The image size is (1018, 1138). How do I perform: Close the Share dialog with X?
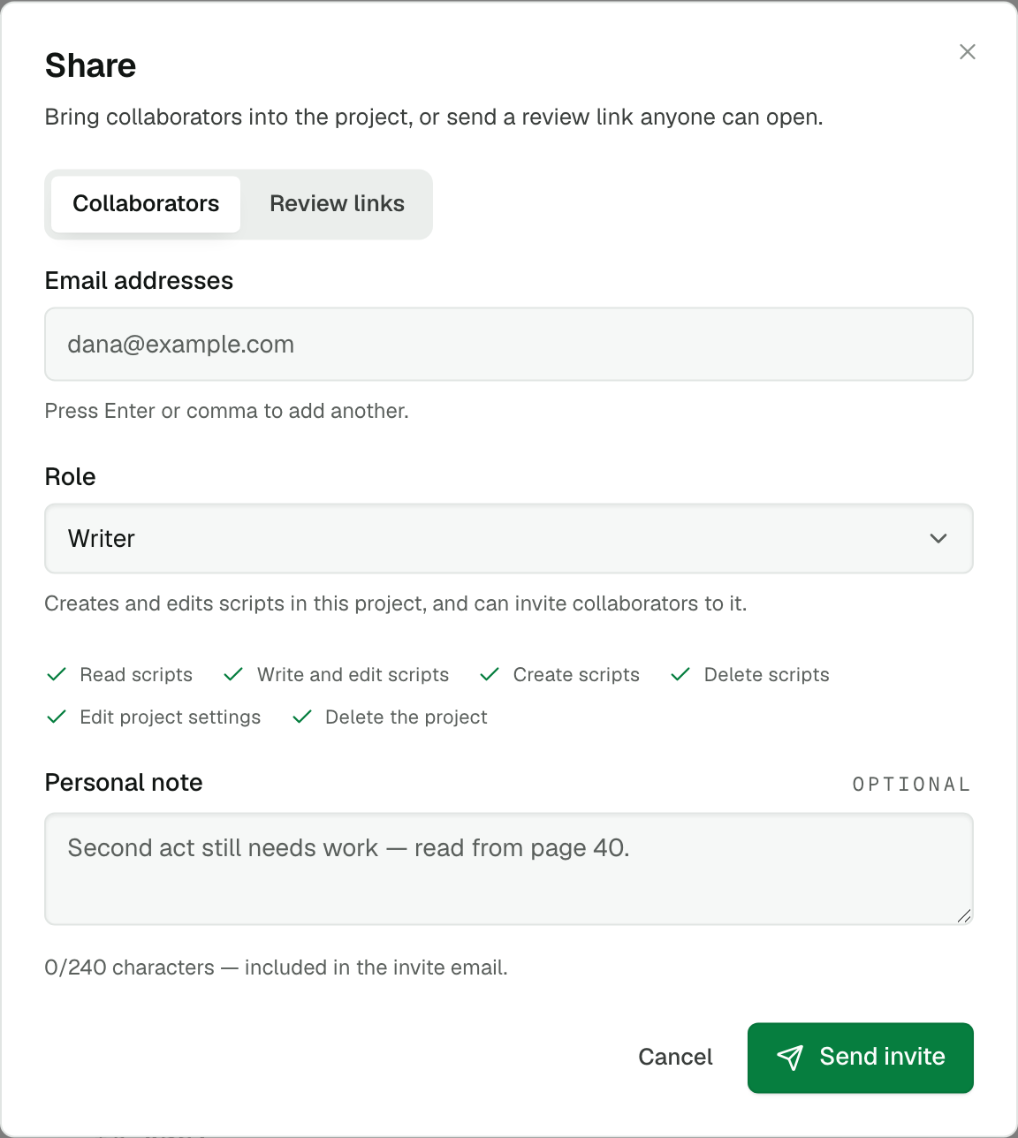968,52
